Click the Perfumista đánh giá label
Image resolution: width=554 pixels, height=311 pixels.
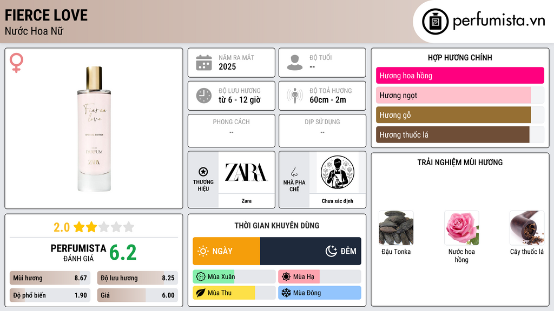(x=78, y=253)
